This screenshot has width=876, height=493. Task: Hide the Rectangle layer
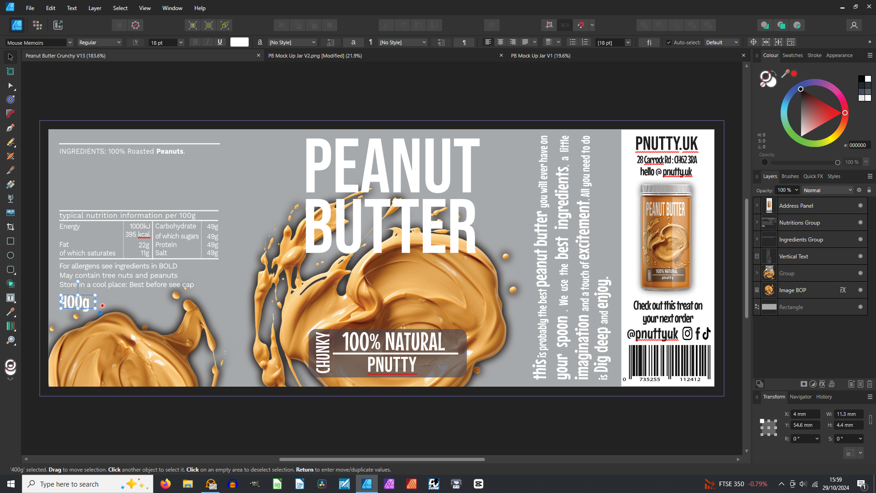click(x=860, y=307)
